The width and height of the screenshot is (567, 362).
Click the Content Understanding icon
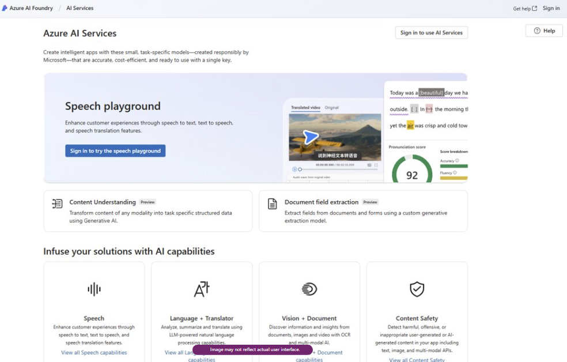tap(57, 203)
